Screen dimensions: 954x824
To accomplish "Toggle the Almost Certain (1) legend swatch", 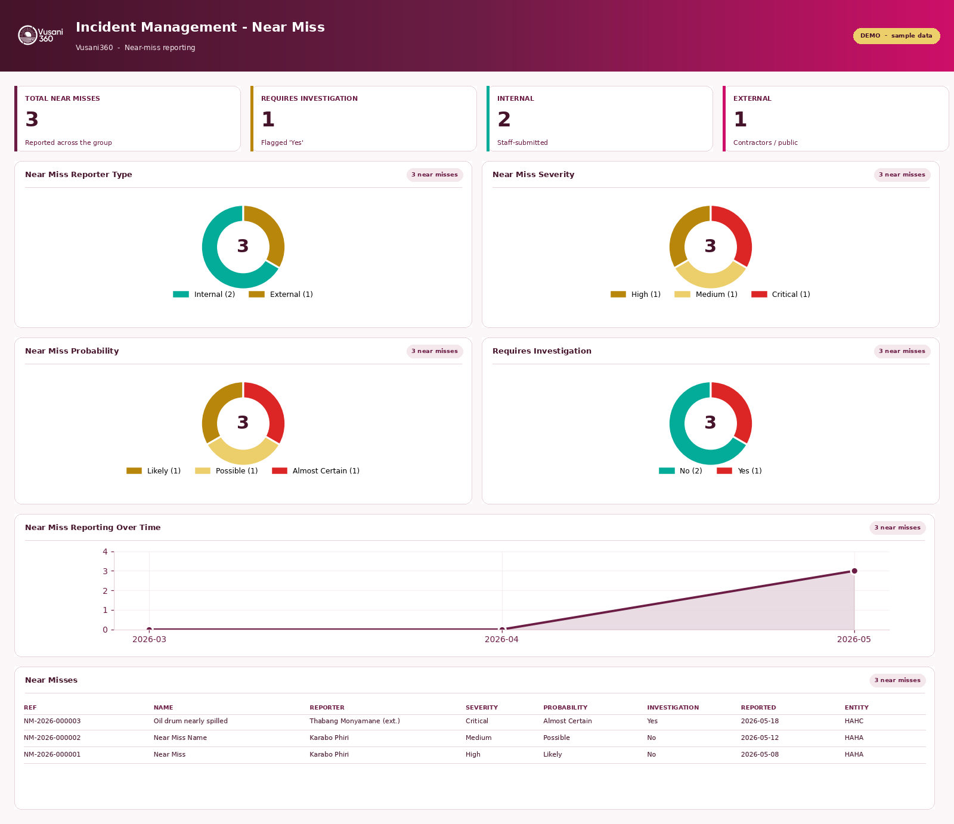I will coord(280,471).
